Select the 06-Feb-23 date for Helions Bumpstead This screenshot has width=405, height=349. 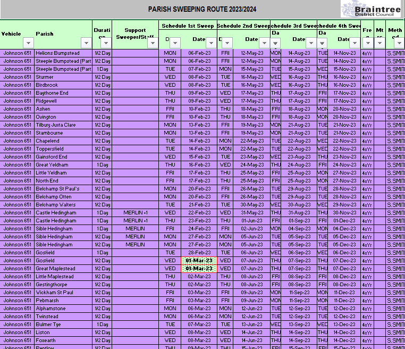click(x=199, y=53)
